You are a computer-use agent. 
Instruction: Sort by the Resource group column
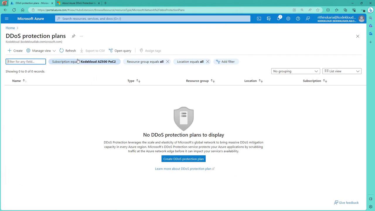(200, 81)
